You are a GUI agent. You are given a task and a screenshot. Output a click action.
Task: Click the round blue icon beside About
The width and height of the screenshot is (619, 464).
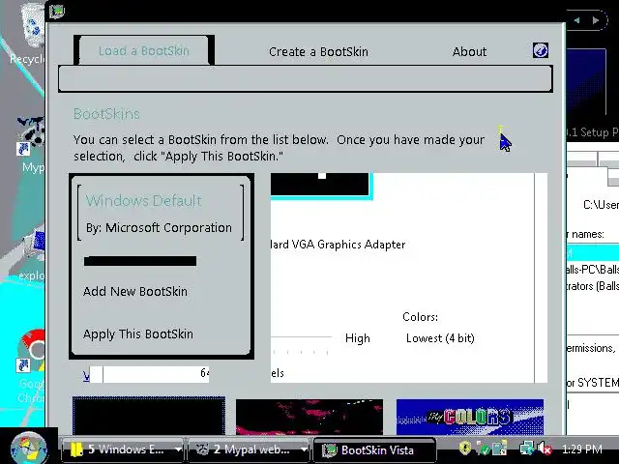point(540,50)
